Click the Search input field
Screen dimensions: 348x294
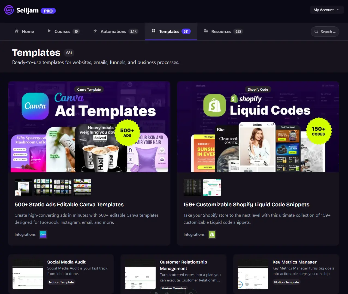pyautogui.click(x=325, y=32)
